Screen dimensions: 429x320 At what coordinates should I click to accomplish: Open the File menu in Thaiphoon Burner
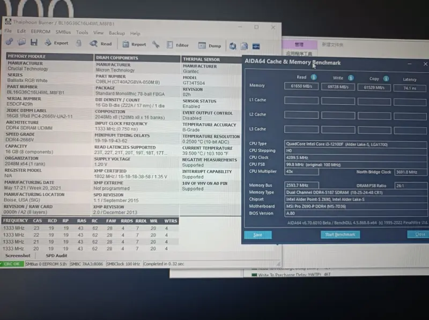pos(8,31)
